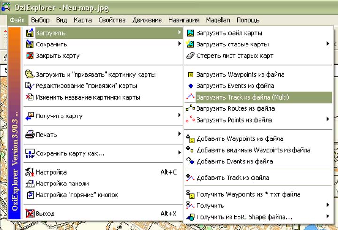Click the Добавить Events из файла icon

point(190,161)
